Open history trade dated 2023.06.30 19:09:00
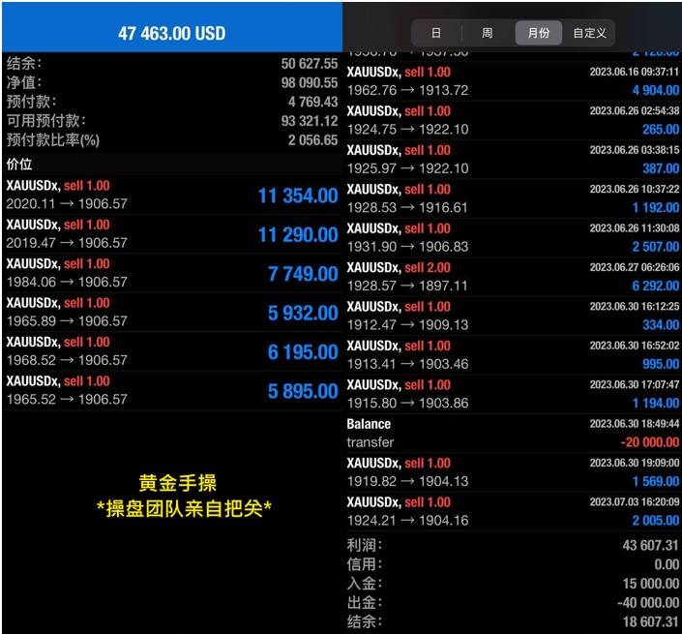 tap(513, 472)
